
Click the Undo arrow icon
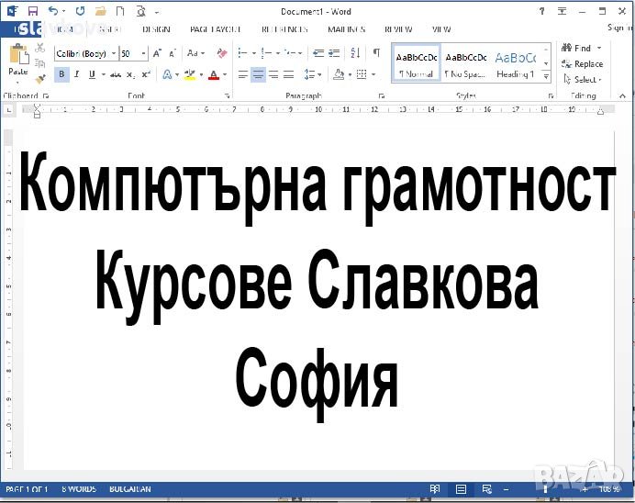52,11
